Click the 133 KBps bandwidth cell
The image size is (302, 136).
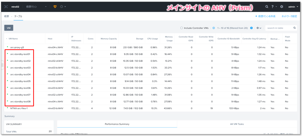point(234,108)
